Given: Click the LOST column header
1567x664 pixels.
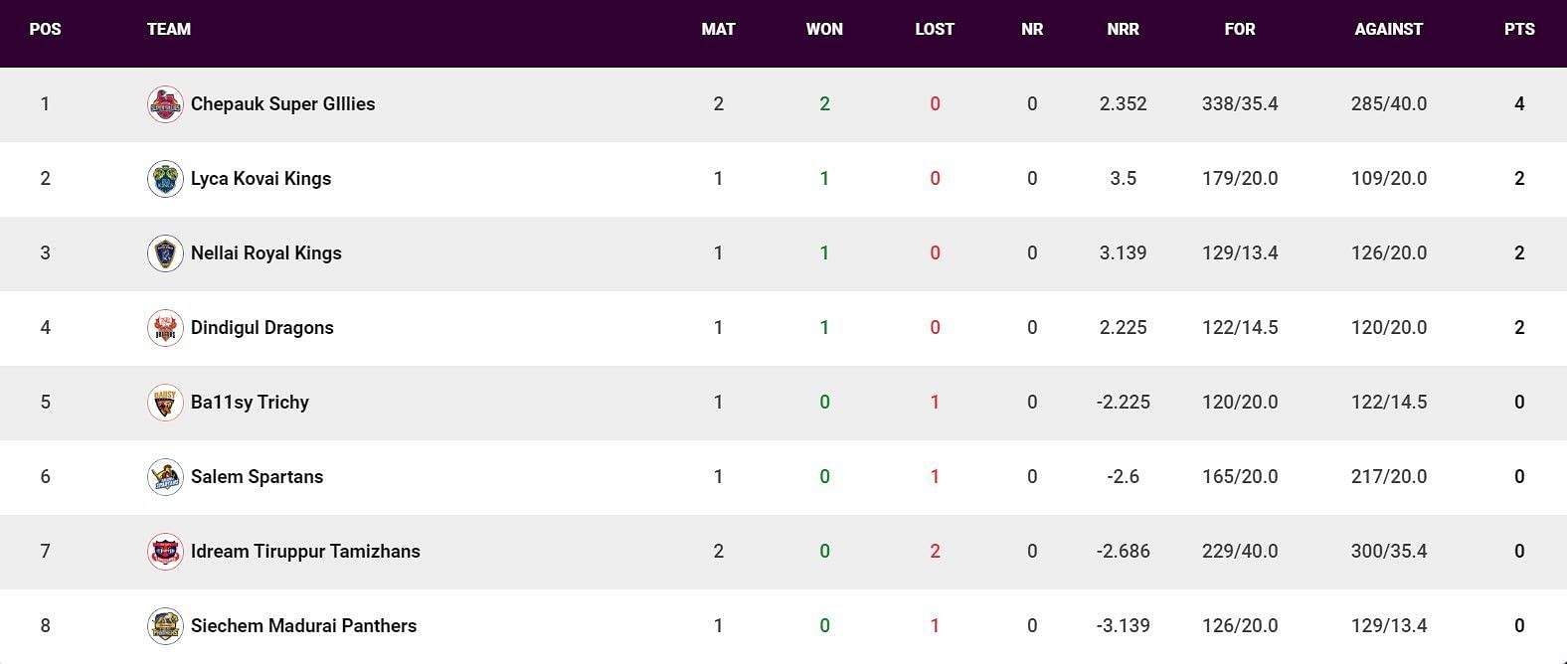Looking at the screenshot, I should click(x=935, y=29).
